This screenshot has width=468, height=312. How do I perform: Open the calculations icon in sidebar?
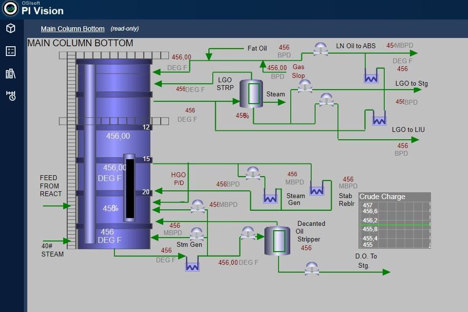click(11, 51)
